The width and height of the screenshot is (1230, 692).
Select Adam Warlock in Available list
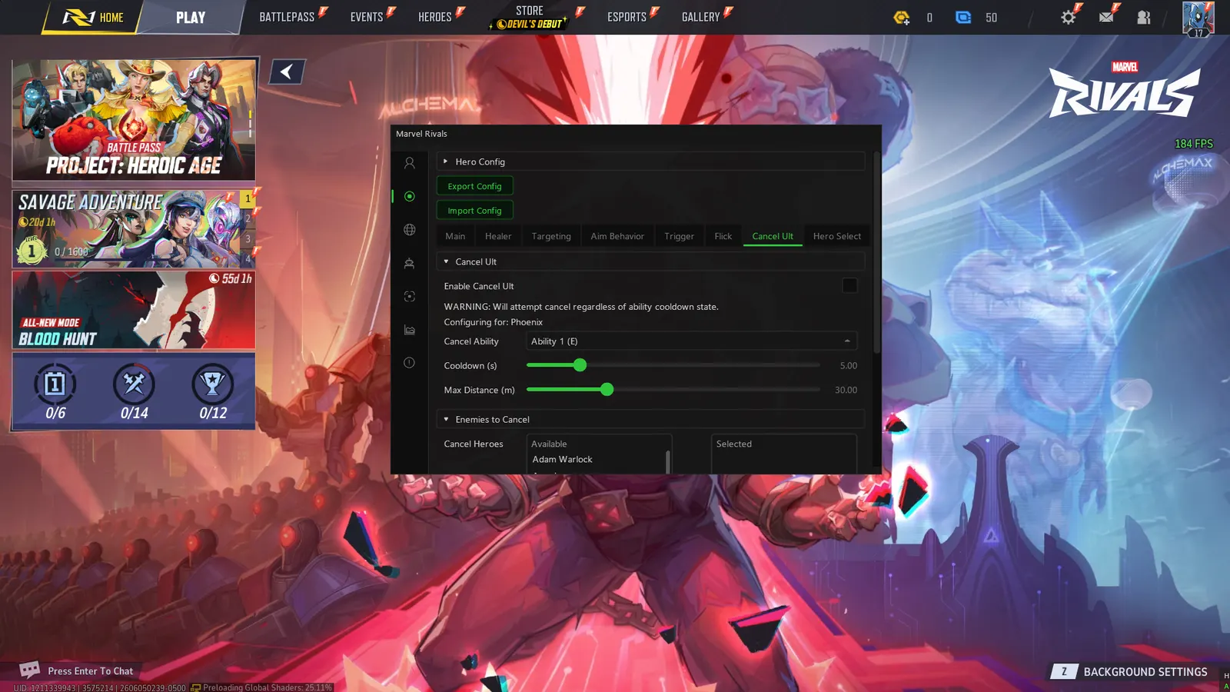click(x=563, y=459)
